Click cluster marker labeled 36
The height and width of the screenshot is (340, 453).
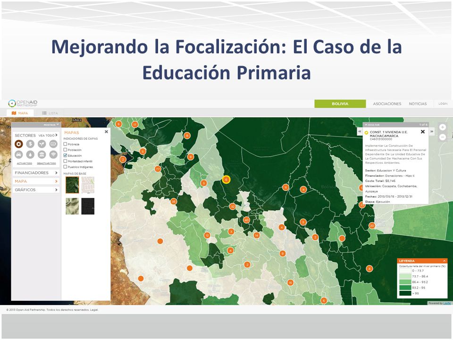coord(173,202)
